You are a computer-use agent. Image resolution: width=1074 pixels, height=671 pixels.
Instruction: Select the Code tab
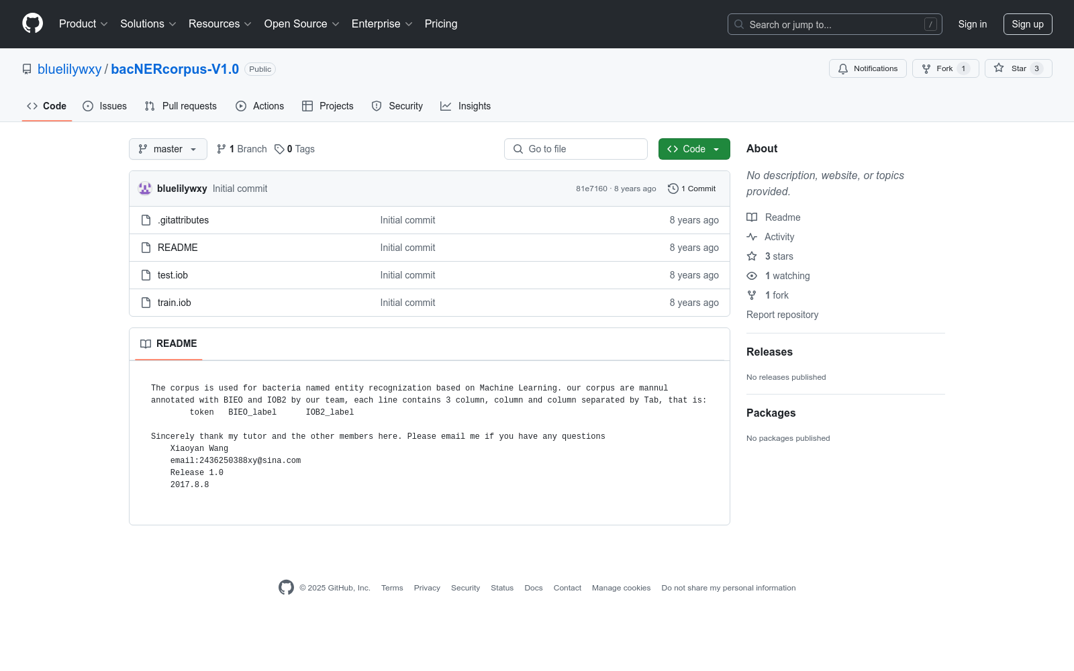coord(47,106)
